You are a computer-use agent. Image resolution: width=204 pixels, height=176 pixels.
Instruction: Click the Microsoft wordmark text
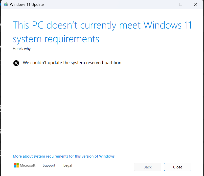[x=28, y=165]
